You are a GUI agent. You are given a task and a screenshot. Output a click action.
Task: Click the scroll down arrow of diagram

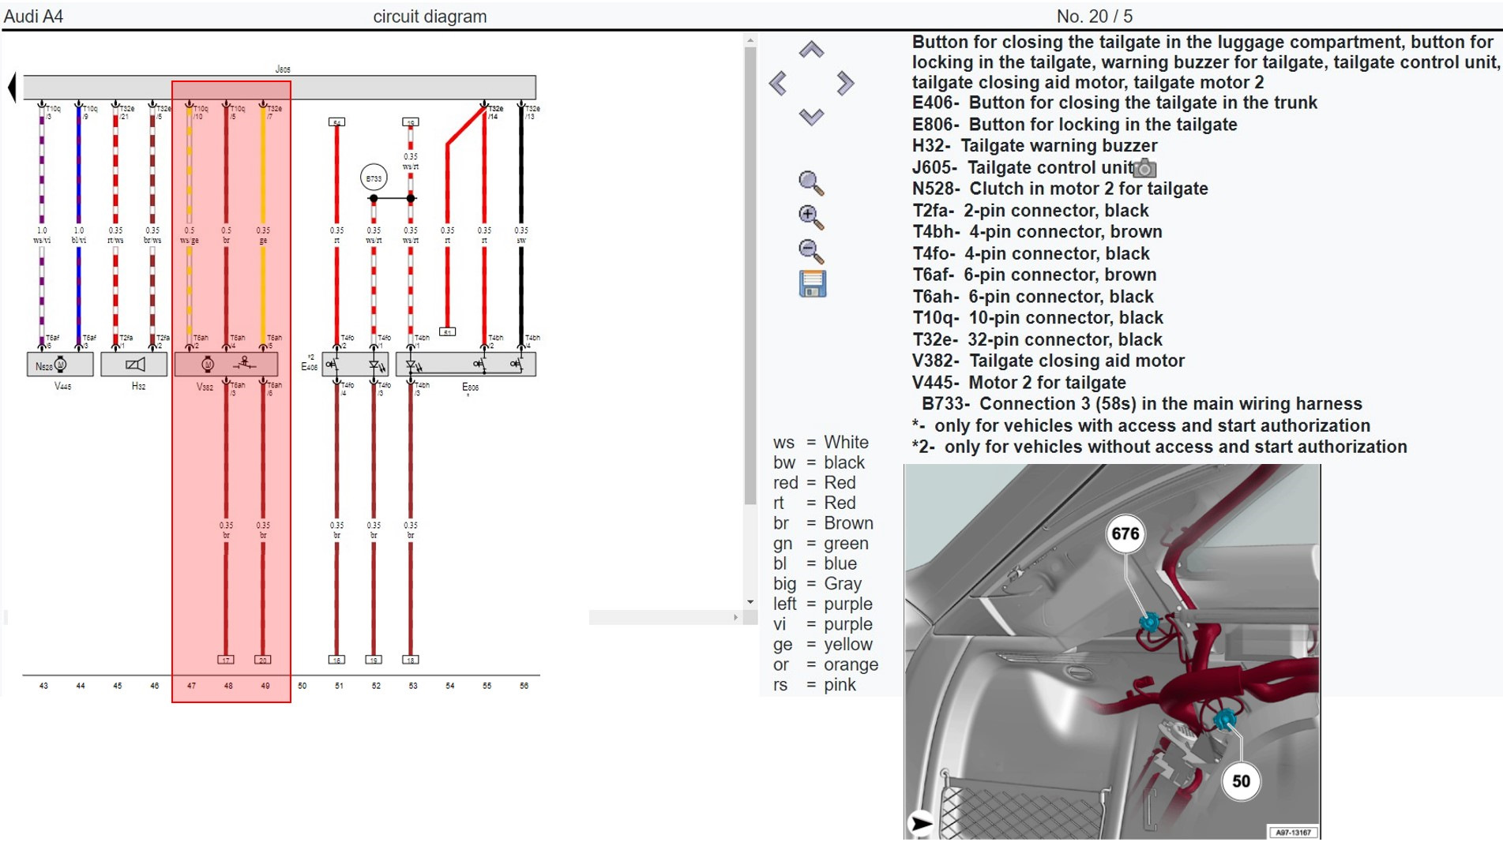pos(750,602)
